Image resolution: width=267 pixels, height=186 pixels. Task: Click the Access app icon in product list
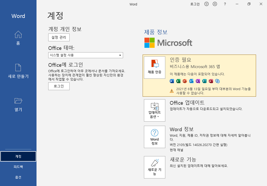[x=211, y=81]
